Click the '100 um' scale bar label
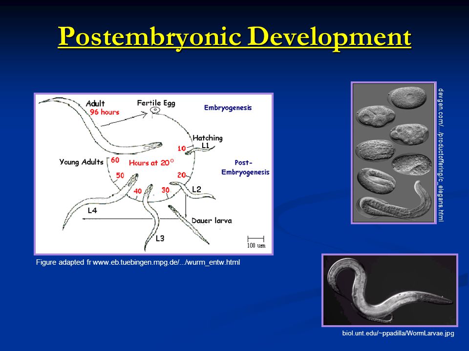Image resolution: width=469 pixels, height=351 pixels. tap(256, 245)
